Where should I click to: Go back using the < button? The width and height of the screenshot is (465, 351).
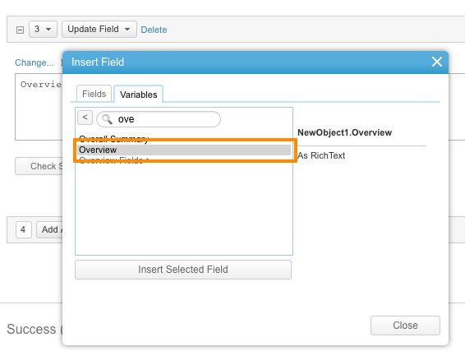(85, 118)
